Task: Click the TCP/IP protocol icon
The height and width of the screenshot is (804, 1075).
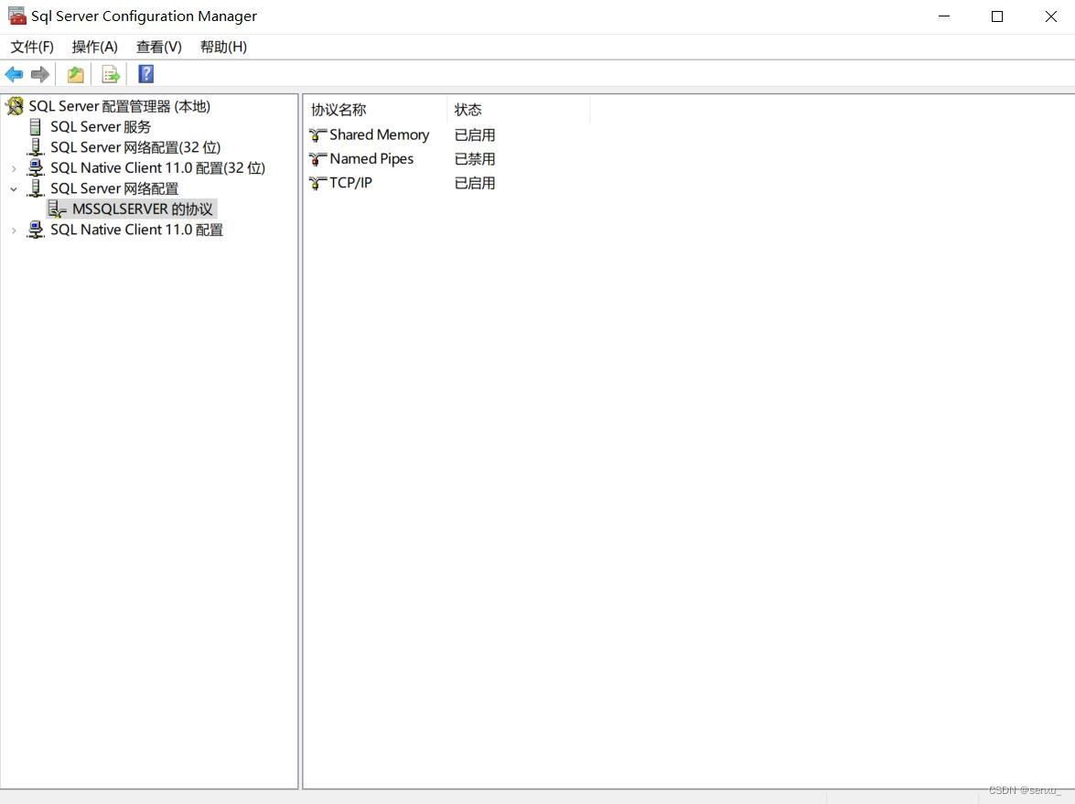Action: pyautogui.click(x=317, y=183)
